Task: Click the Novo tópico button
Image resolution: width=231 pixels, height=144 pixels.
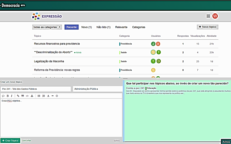Action: 207,27
